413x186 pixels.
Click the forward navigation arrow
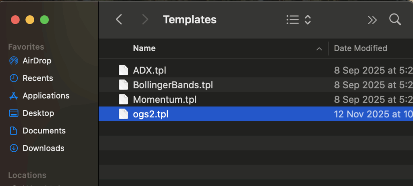pyautogui.click(x=146, y=19)
